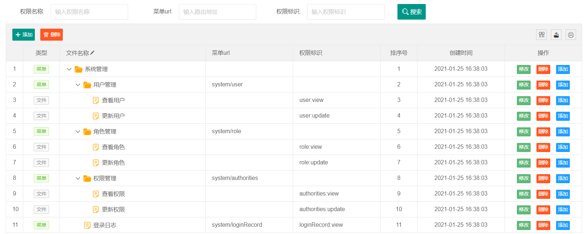Click the edit pencil icon beside 文件名称
This screenshot has width=584, height=234.
pyautogui.click(x=92, y=53)
